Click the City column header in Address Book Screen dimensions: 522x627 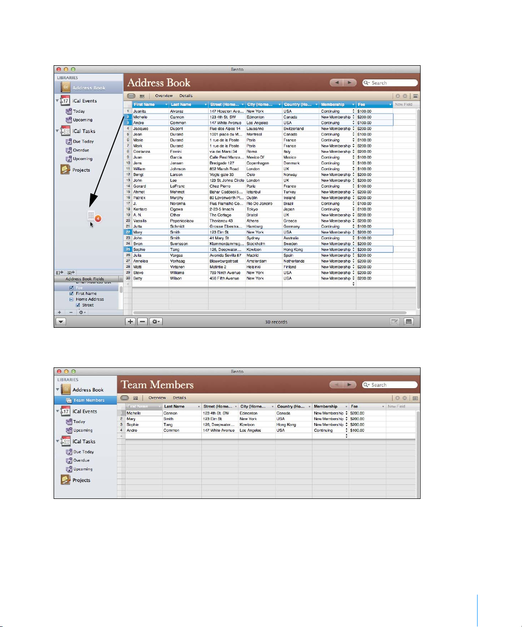tap(264, 104)
